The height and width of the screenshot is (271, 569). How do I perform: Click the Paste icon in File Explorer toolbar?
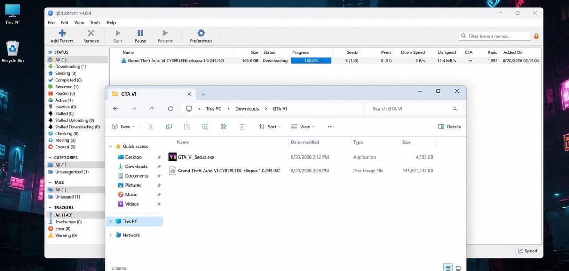(187, 127)
